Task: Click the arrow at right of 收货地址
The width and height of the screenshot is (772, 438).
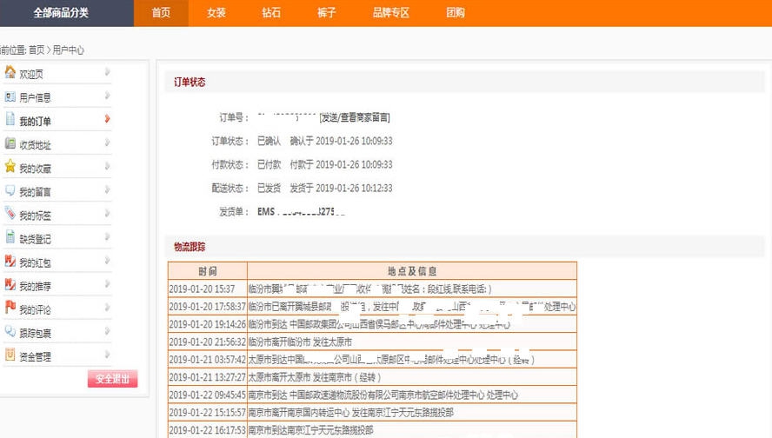Action: pyautogui.click(x=107, y=143)
